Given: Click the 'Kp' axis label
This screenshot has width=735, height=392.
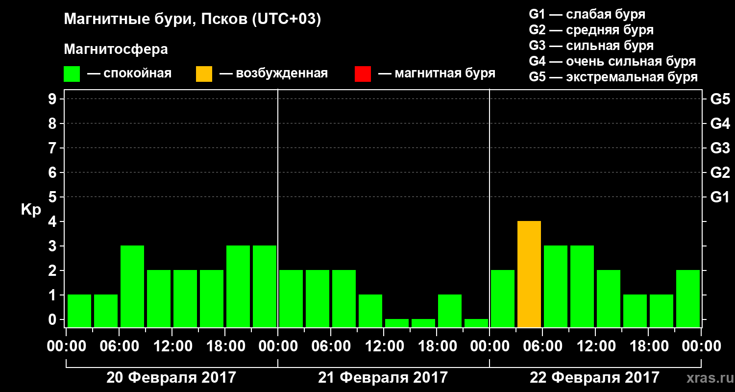Looking at the screenshot, I should [31, 210].
